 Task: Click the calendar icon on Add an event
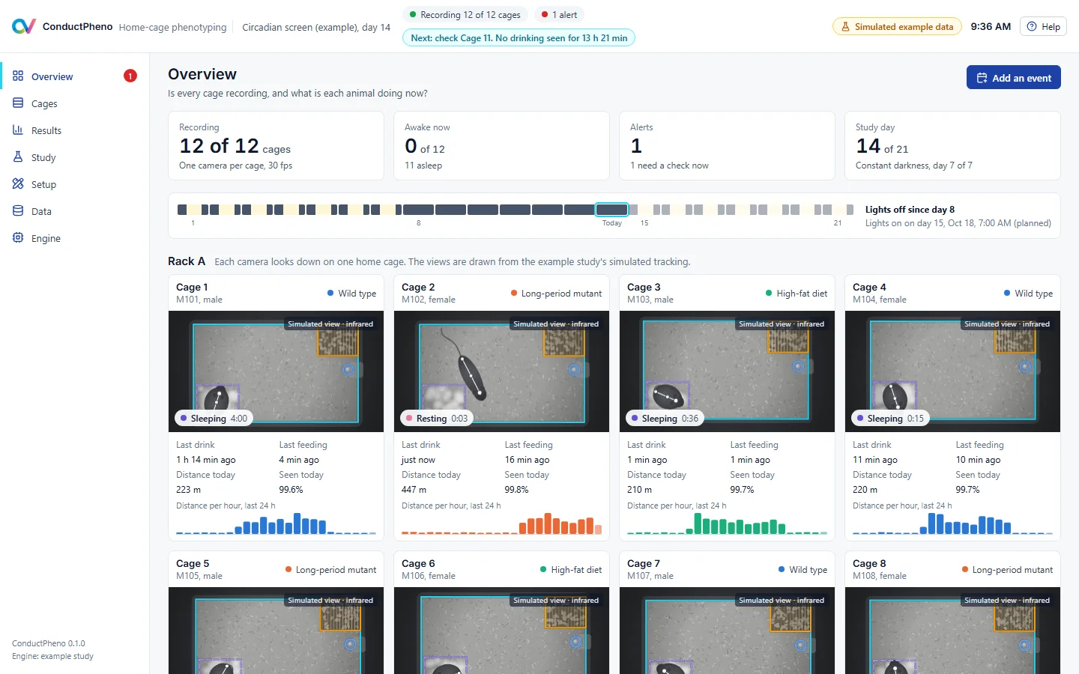[982, 78]
